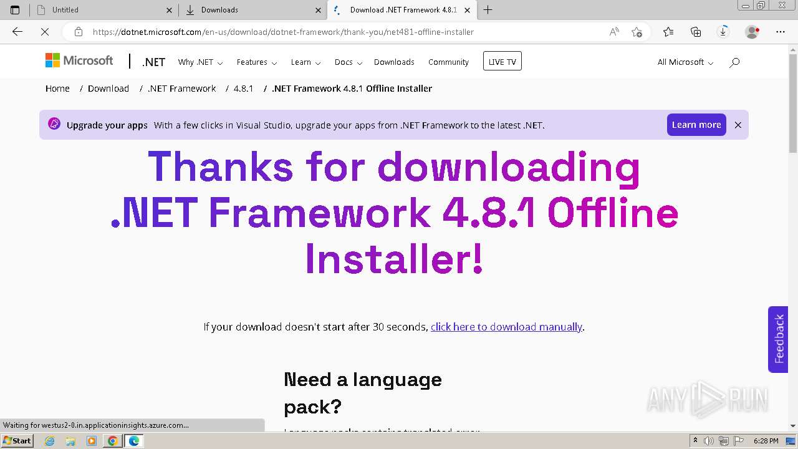
Task: Open File Explorer from the taskbar
Action: tap(70, 441)
